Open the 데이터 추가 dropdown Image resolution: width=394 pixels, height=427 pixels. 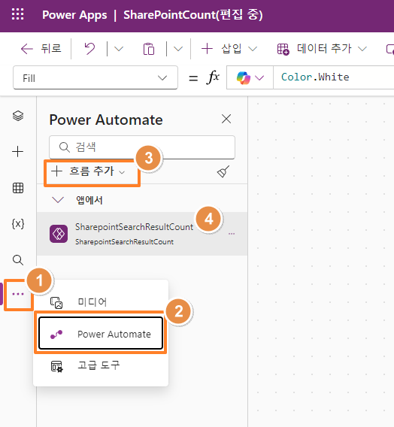click(322, 49)
